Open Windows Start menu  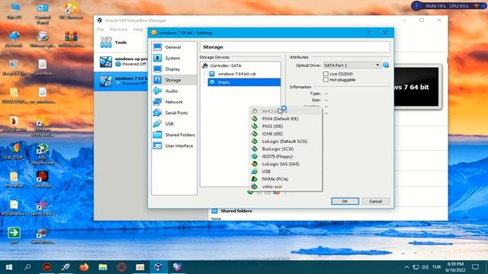tap(9, 267)
